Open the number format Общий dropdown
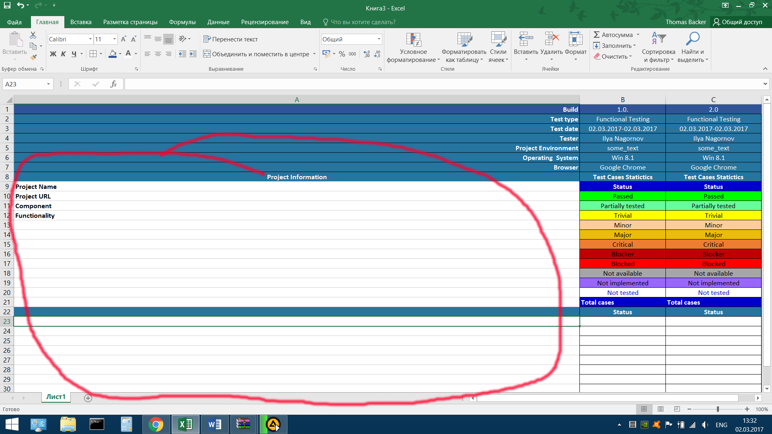 coord(379,39)
